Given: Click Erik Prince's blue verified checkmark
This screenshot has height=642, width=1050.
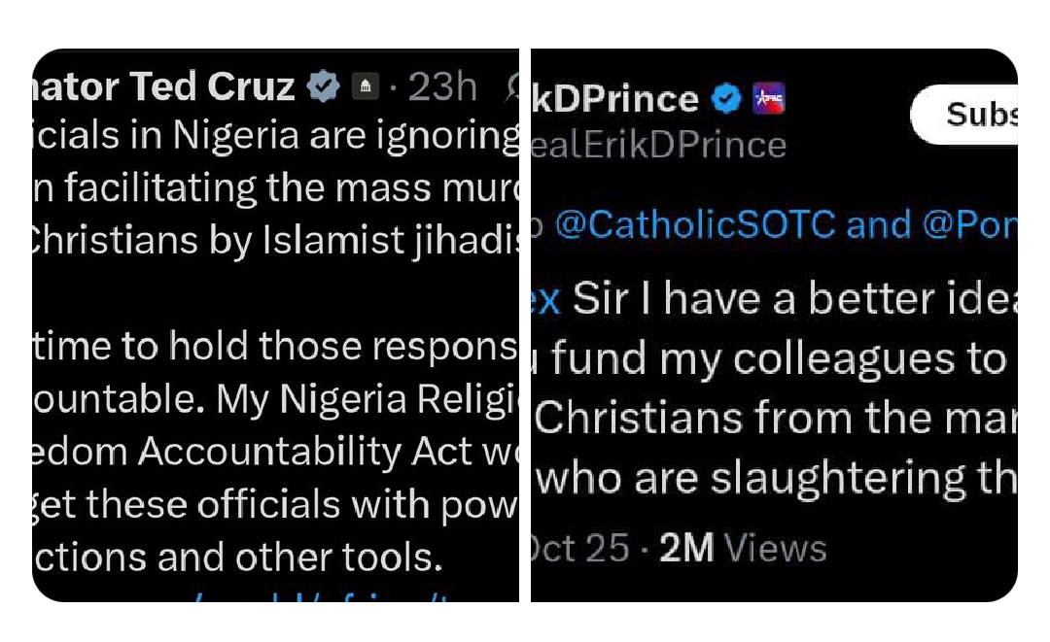Looking at the screenshot, I should 727,98.
